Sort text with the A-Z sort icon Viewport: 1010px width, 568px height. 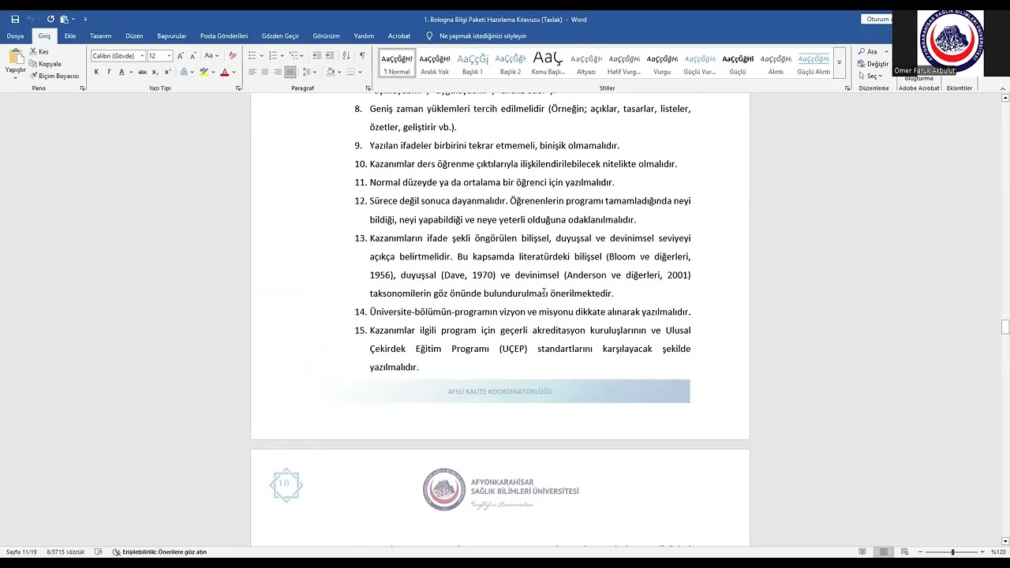pos(346,55)
